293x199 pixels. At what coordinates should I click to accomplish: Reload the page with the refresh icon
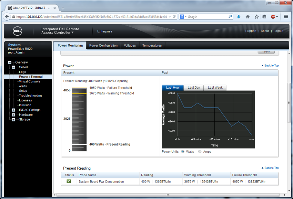174,17
